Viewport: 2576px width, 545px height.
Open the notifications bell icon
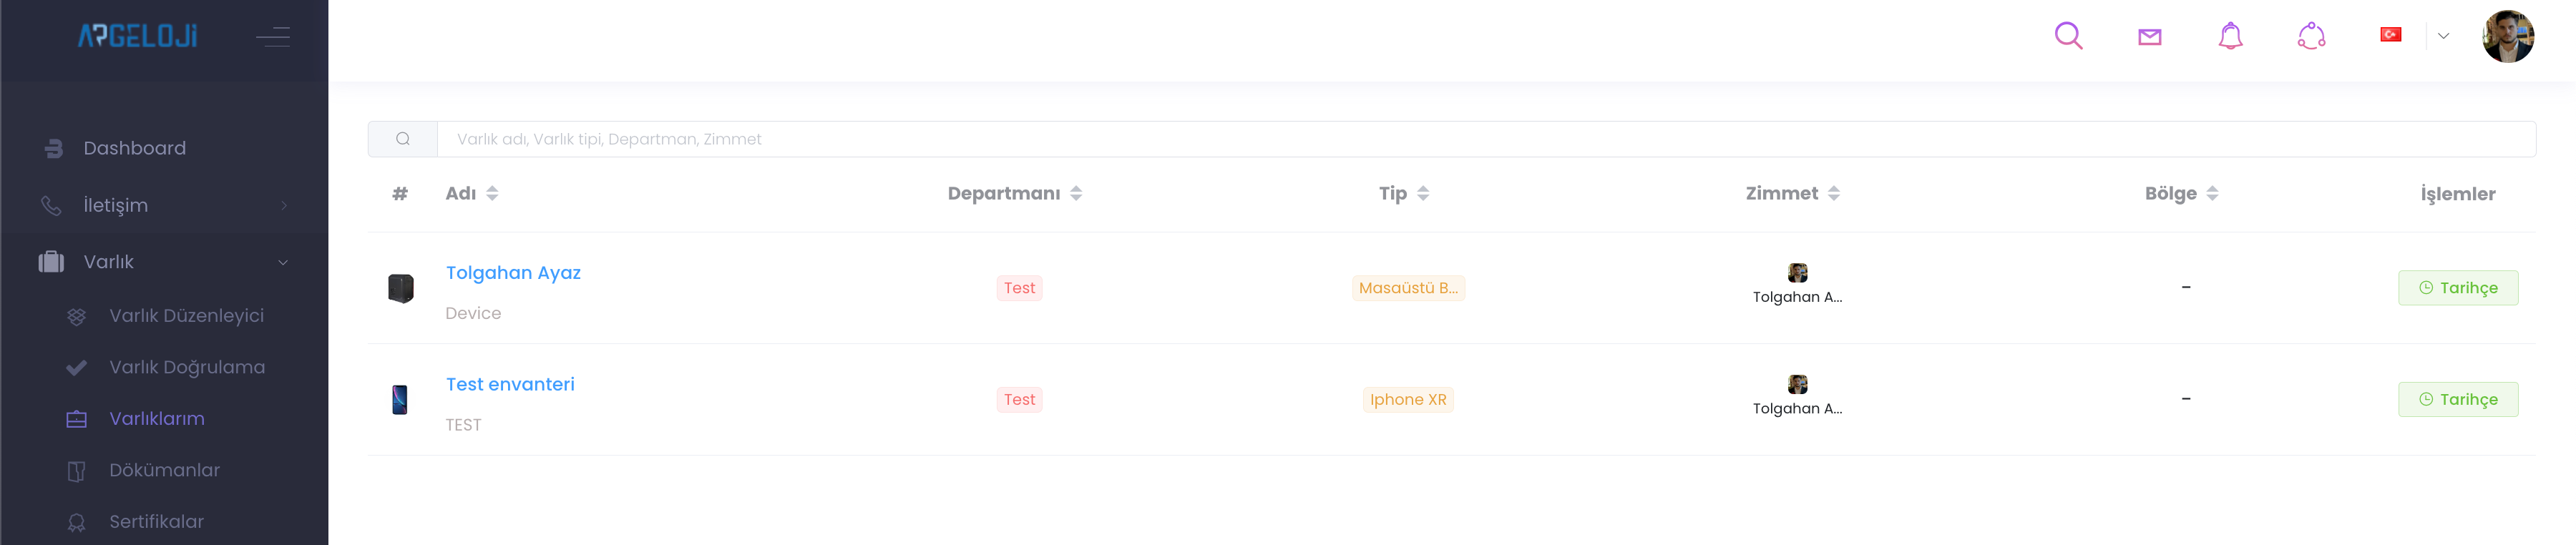(x=2230, y=37)
